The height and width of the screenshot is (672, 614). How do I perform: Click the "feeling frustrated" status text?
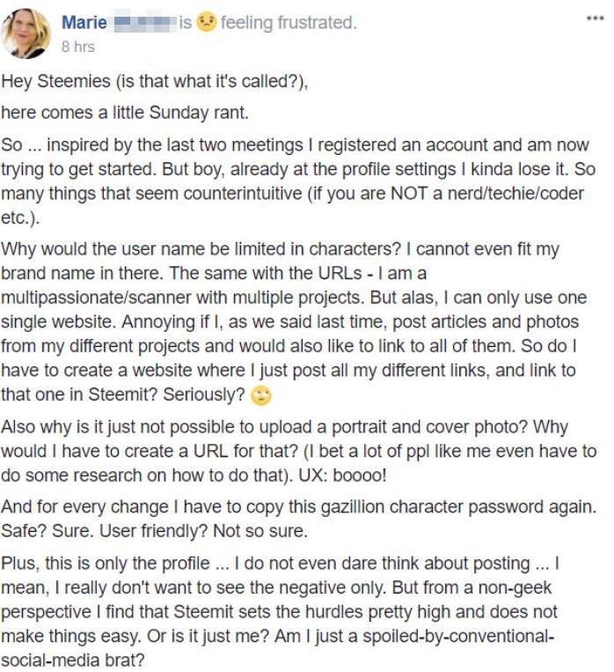(289, 22)
